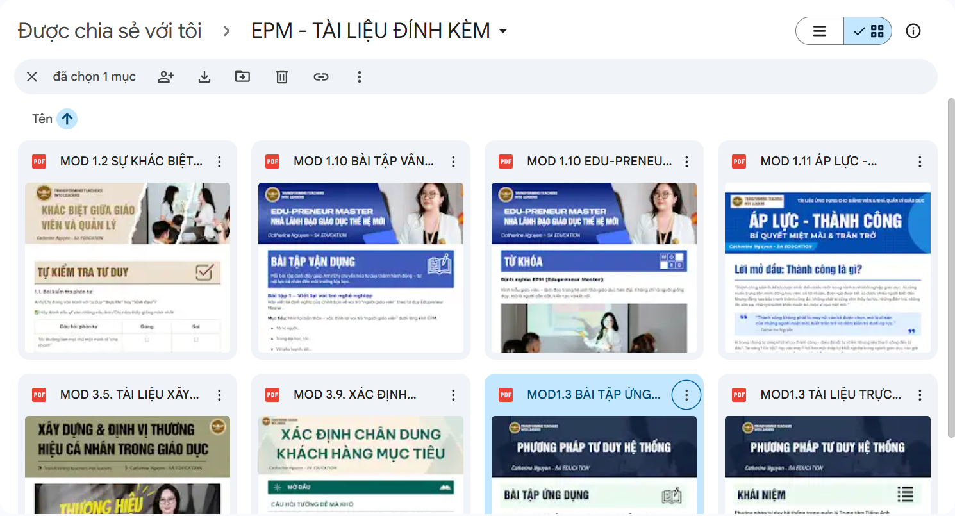Open options menu for MOD 3.5. TÀI LIỆU XÂY
Viewport: 955px width, 516px height.
coord(220,395)
